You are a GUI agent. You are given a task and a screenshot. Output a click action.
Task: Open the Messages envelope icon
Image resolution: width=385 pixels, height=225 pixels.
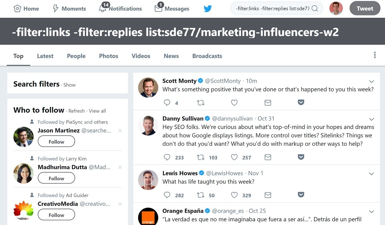[158, 8]
